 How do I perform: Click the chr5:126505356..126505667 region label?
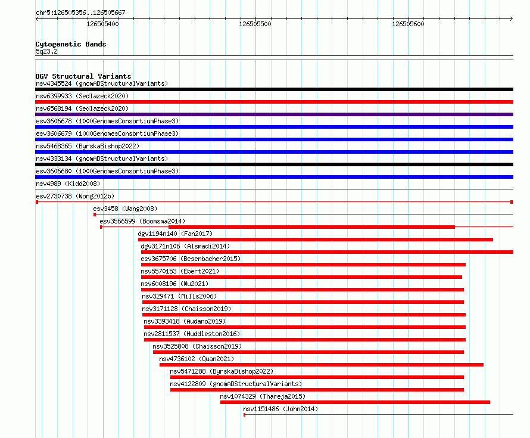[80, 13]
